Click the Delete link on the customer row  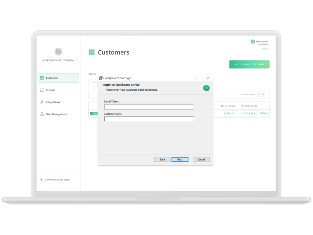pyautogui.click(x=263, y=113)
